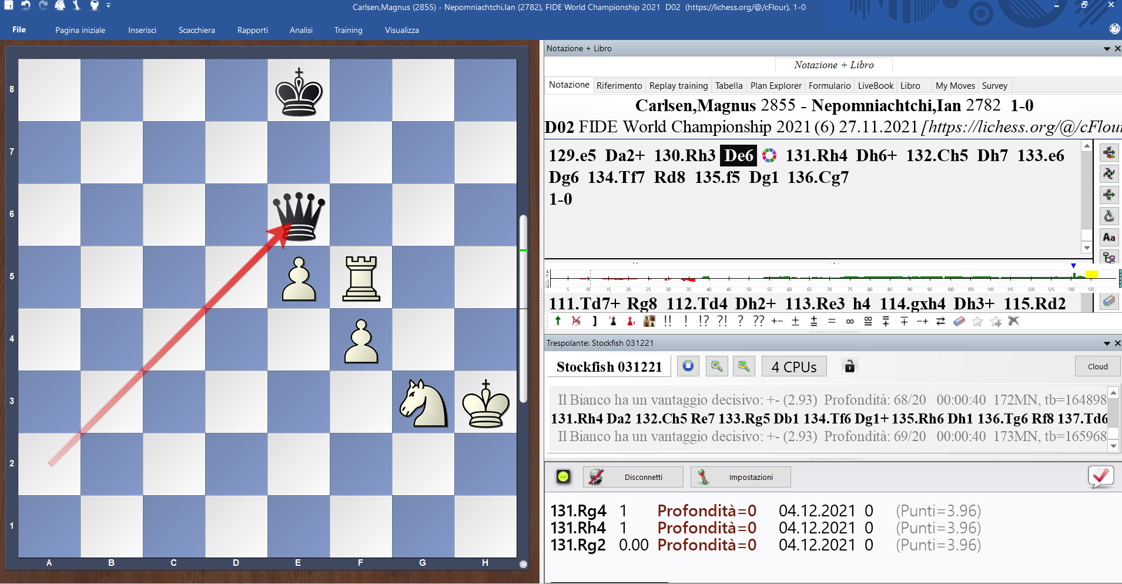Viewport: 1122px width, 584px height.
Task: Open the Visualizza ribbon tab
Action: [x=401, y=30]
